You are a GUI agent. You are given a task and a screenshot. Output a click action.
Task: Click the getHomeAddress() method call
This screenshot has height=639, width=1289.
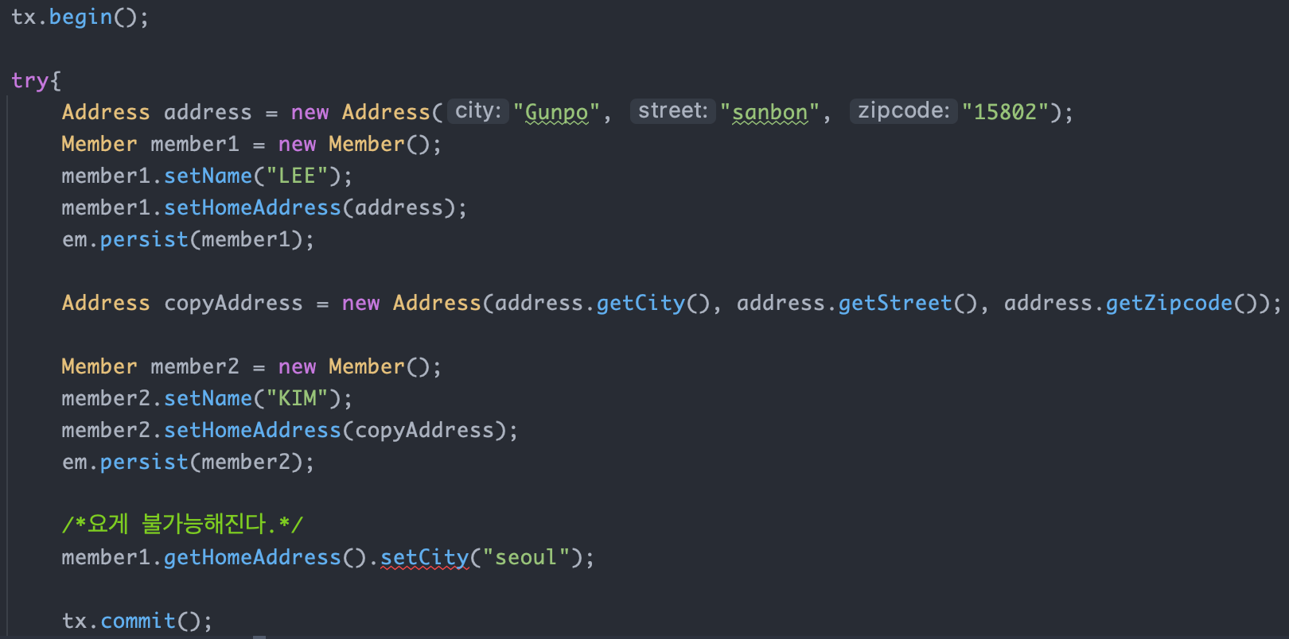click(x=265, y=557)
